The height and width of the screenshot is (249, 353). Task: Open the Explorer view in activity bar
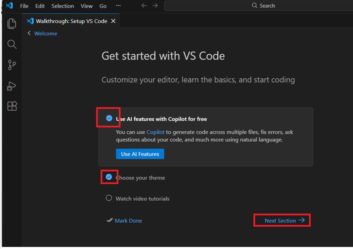(x=12, y=23)
